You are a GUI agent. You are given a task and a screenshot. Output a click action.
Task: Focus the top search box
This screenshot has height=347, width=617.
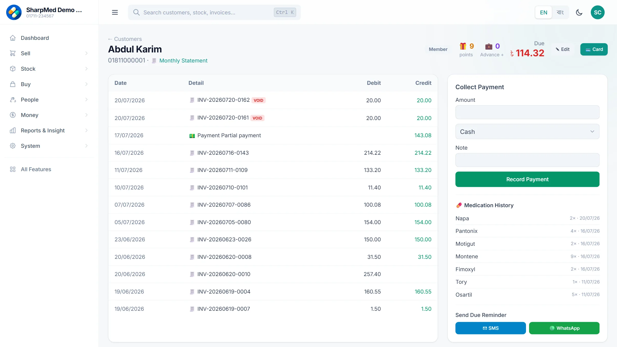(214, 12)
